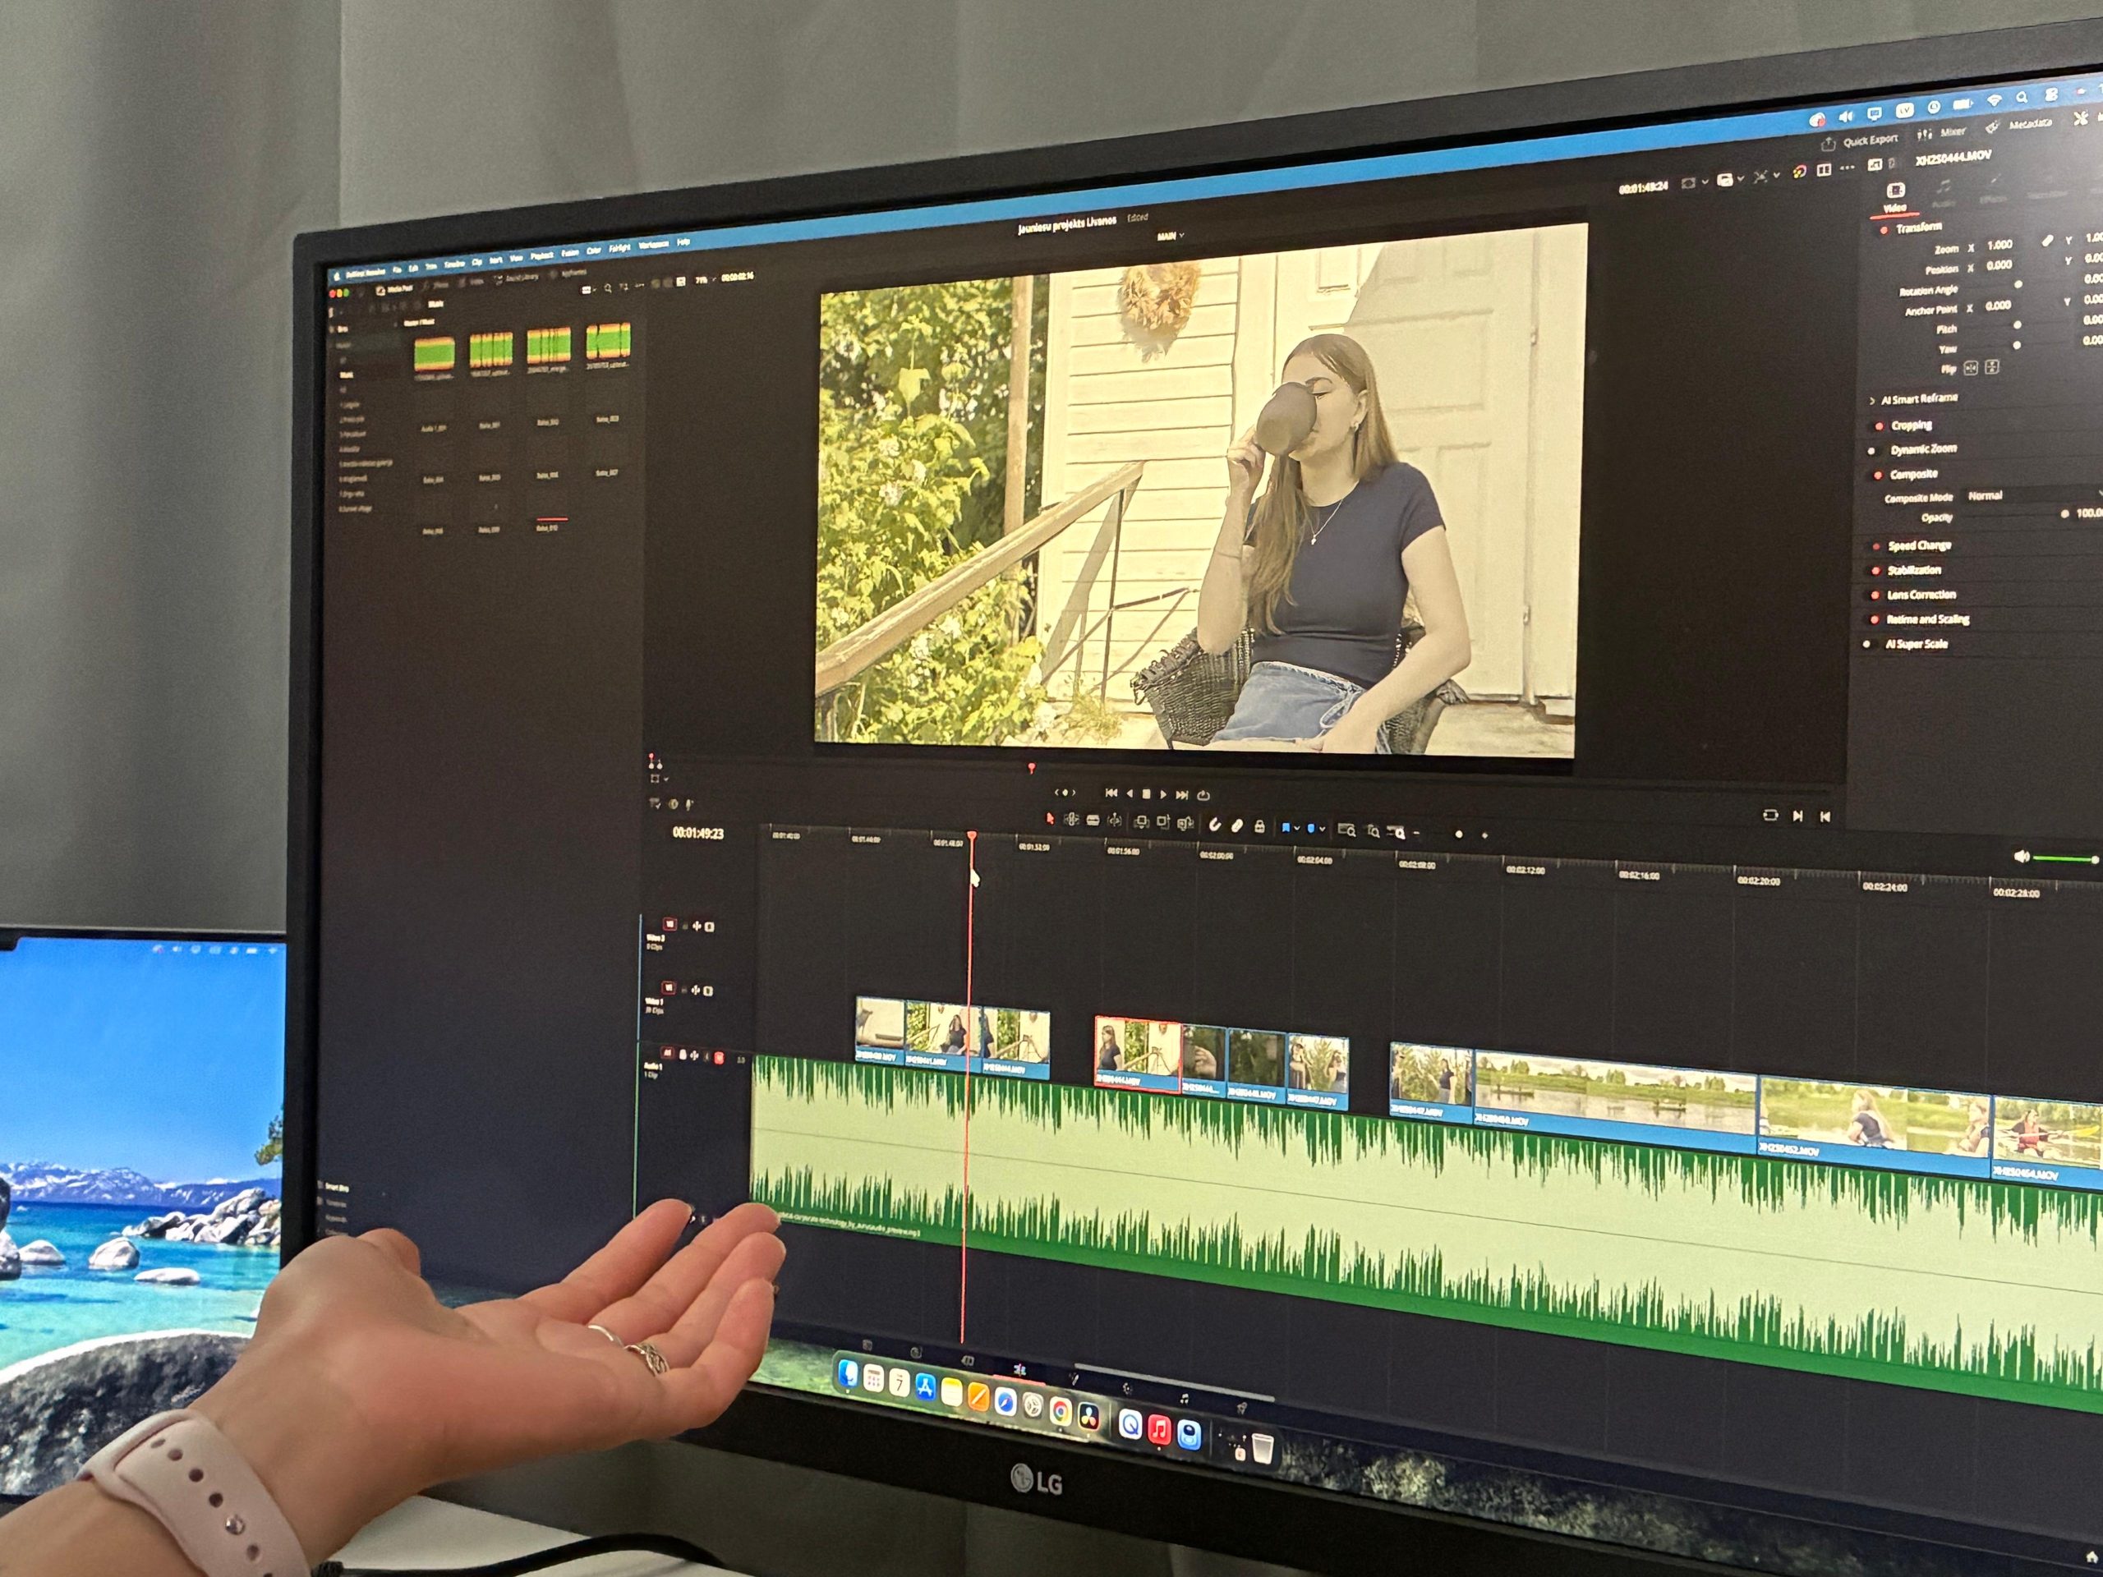The width and height of the screenshot is (2103, 1577).
Task: Toggle the Transform section enable dot
Action: pos(1884,230)
